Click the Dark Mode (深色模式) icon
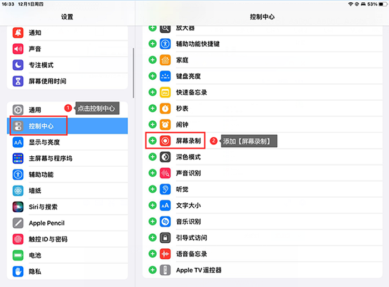 [x=165, y=157]
